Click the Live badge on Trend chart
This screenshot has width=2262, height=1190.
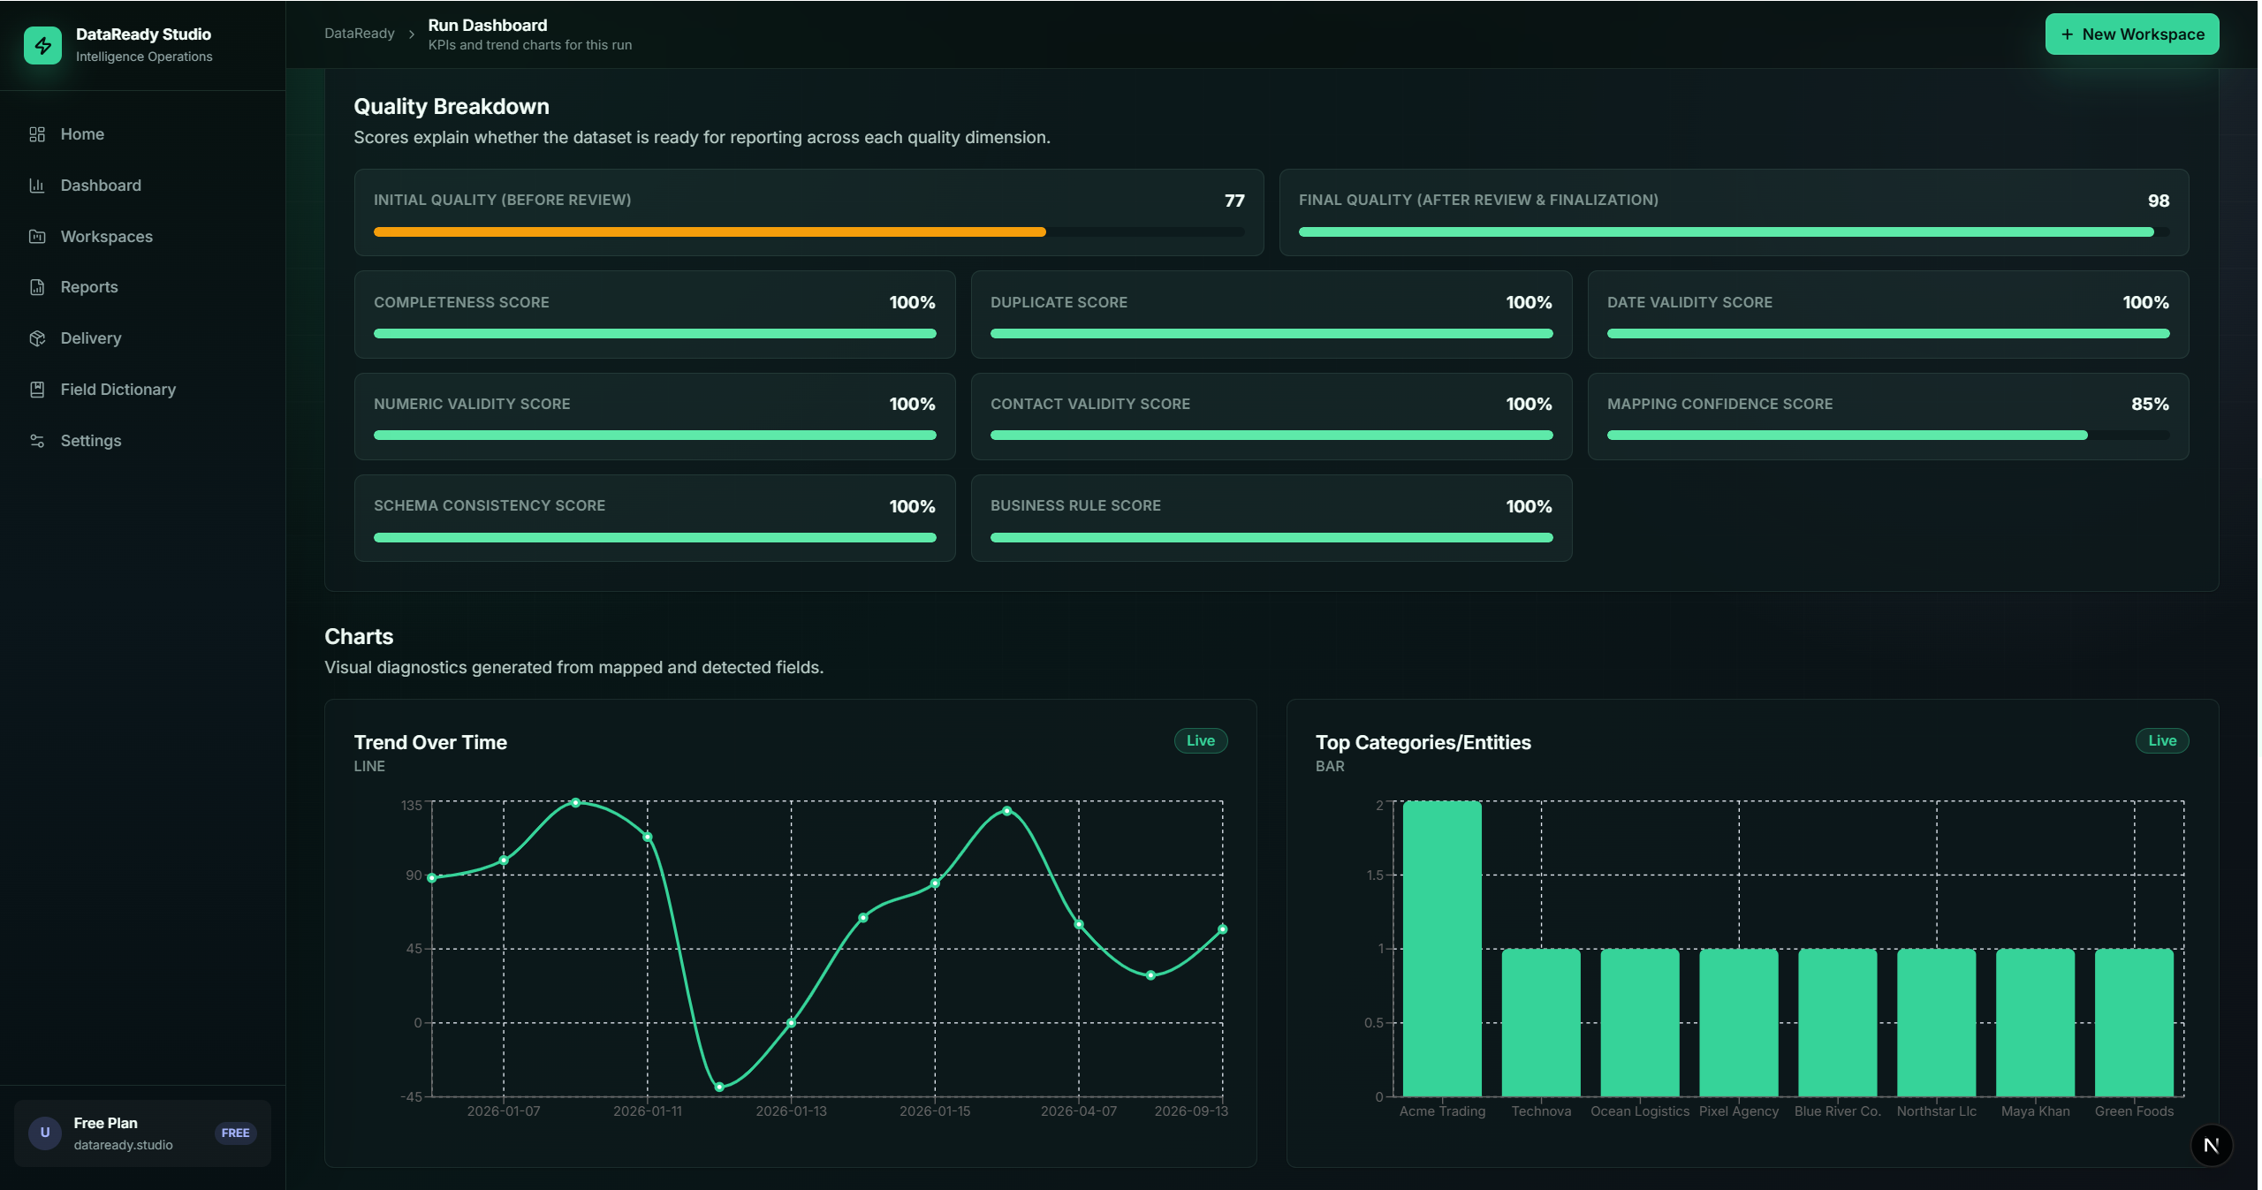point(1200,741)
